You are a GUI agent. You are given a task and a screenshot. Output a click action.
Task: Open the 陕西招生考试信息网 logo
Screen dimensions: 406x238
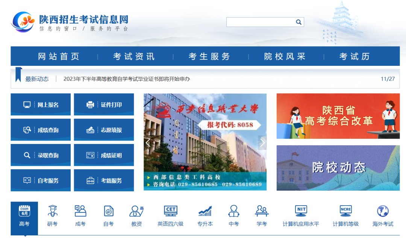pyautogui.click(x=70, y=22)
